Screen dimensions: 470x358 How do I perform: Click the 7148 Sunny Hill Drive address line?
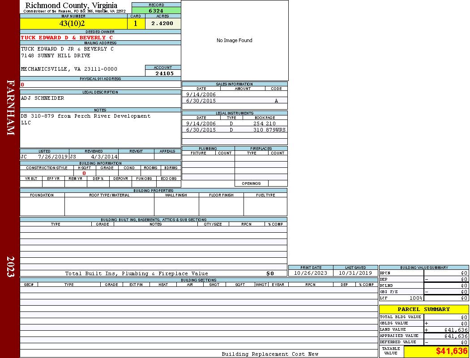56,55
